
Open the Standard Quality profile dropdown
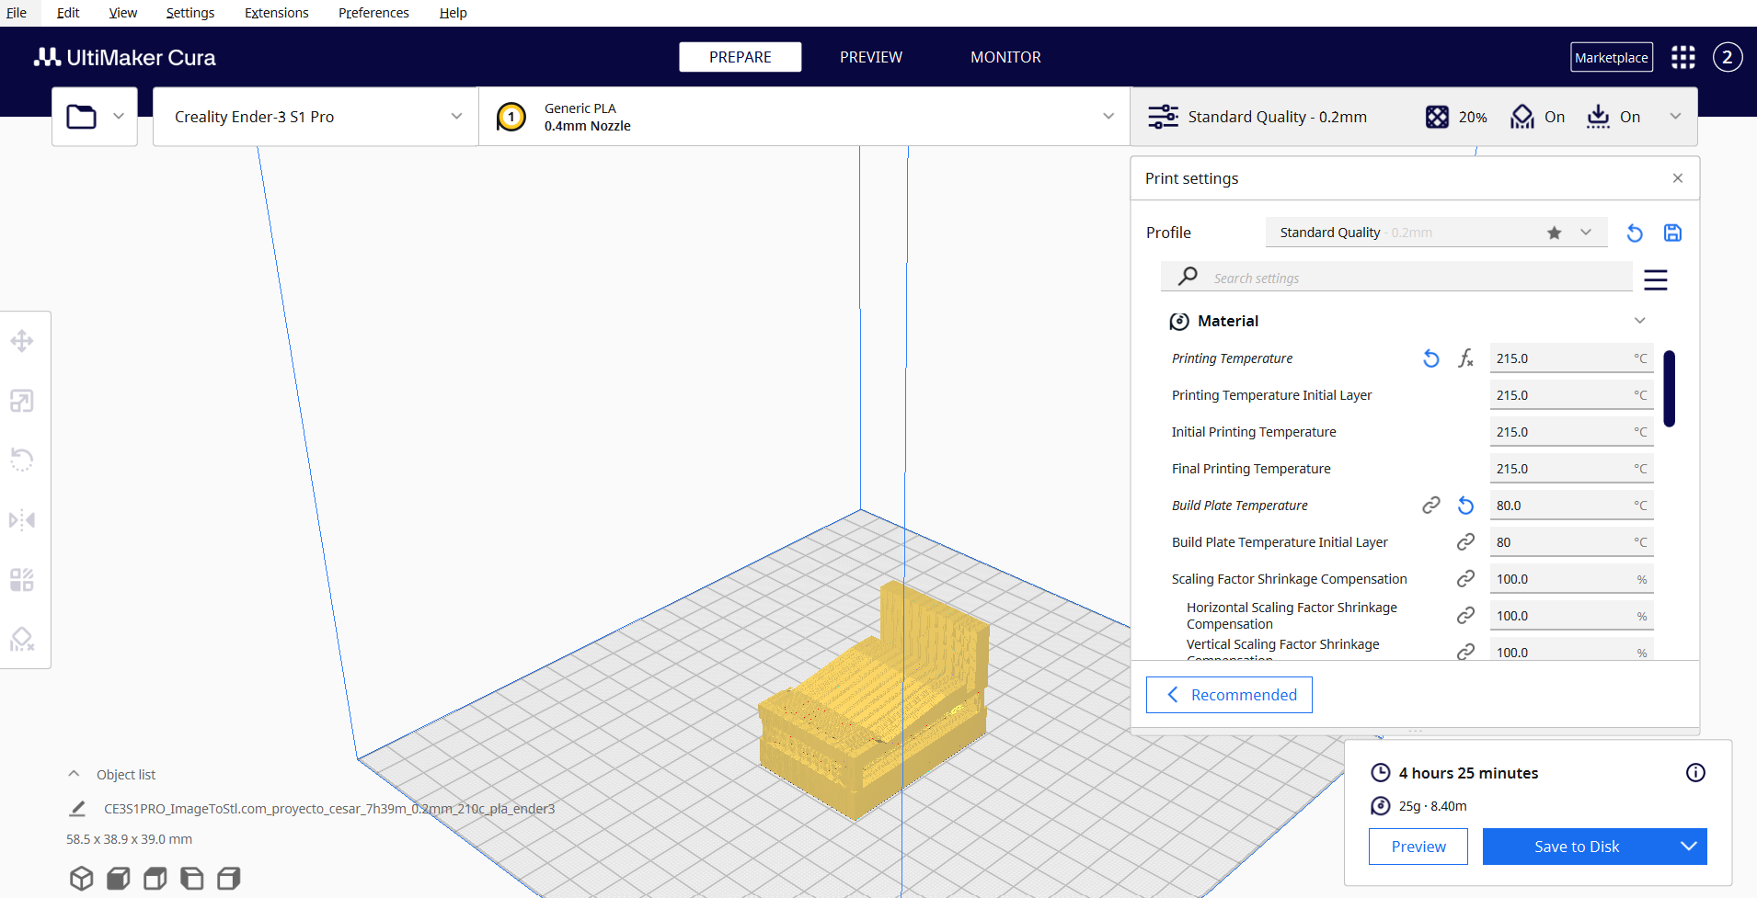click(1436, 233)
